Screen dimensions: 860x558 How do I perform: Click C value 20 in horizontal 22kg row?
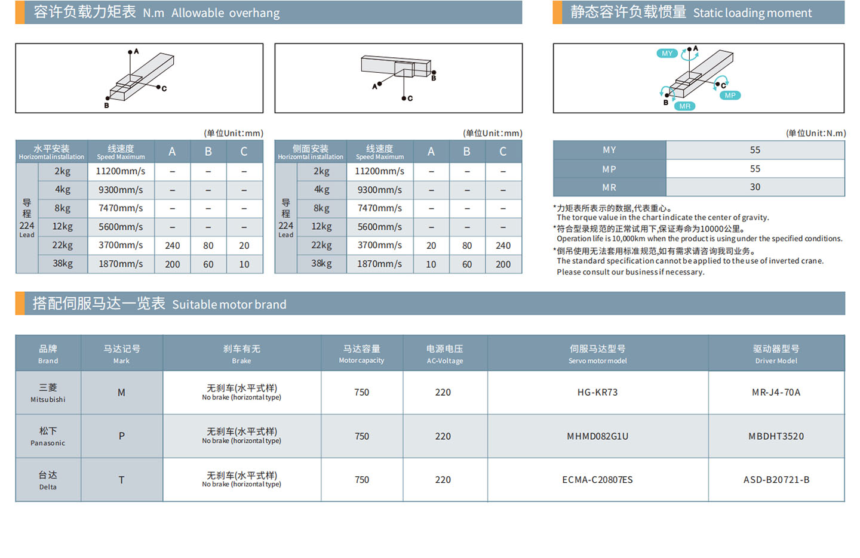[244, 245]
